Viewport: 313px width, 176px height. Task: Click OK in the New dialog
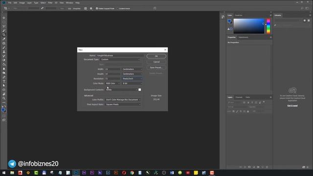coord(156,56)
